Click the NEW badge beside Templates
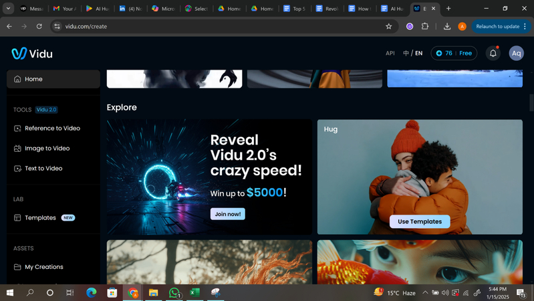Viewport: 534px width, 301px height. [68, 217]
